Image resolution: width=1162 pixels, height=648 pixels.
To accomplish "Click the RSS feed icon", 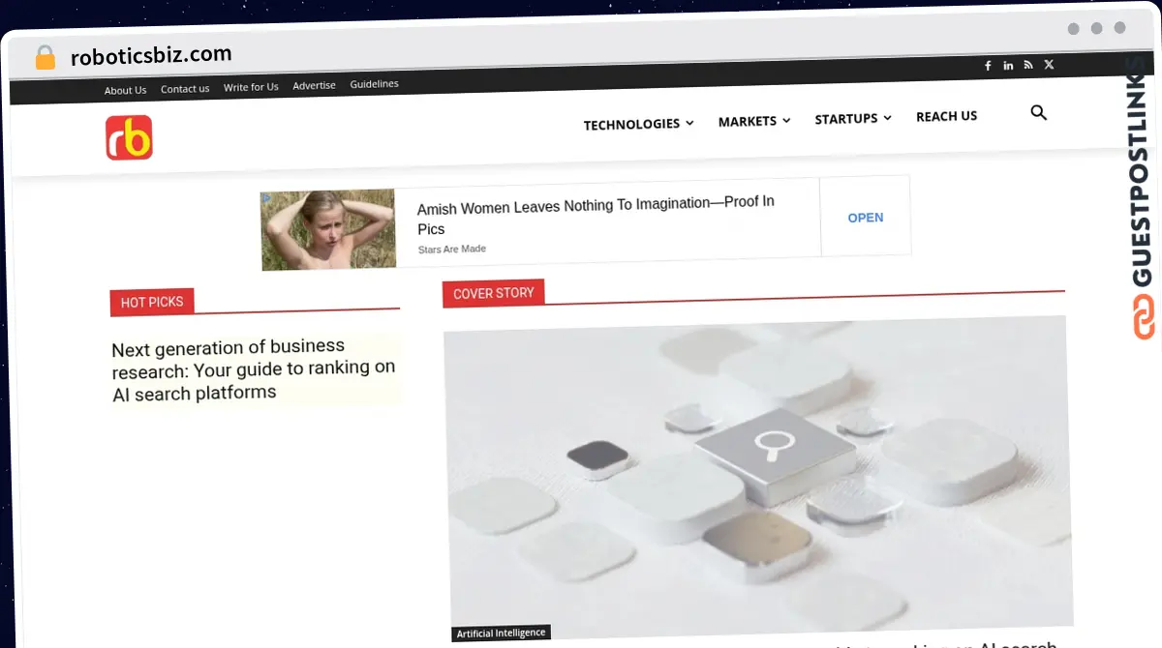I will click(x=1028, y=65).
